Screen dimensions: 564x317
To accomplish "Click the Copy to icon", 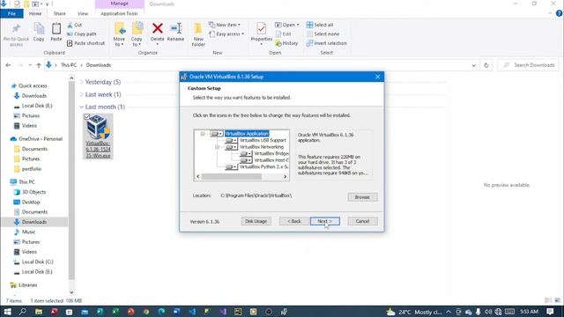I will coord(137,29).
